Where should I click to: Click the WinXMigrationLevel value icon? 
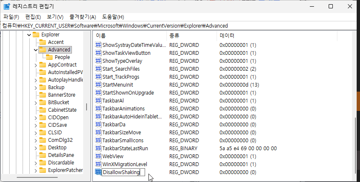click(98, 164)
